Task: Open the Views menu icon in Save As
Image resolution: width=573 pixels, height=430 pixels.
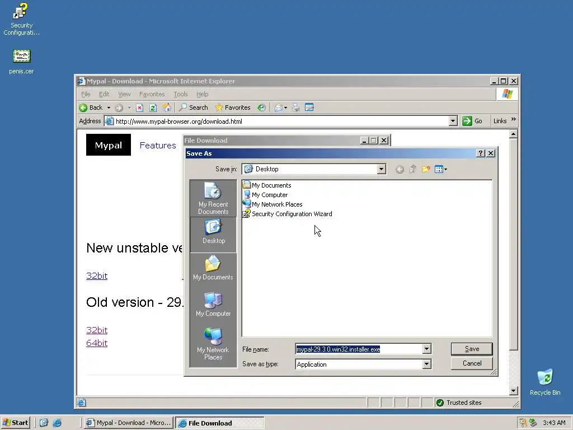Action: (441, 169)
